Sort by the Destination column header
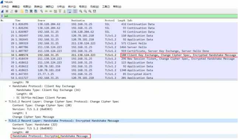The height and width of the screenshot is (140, 238). pyautogui.click(x=78, y=21)
